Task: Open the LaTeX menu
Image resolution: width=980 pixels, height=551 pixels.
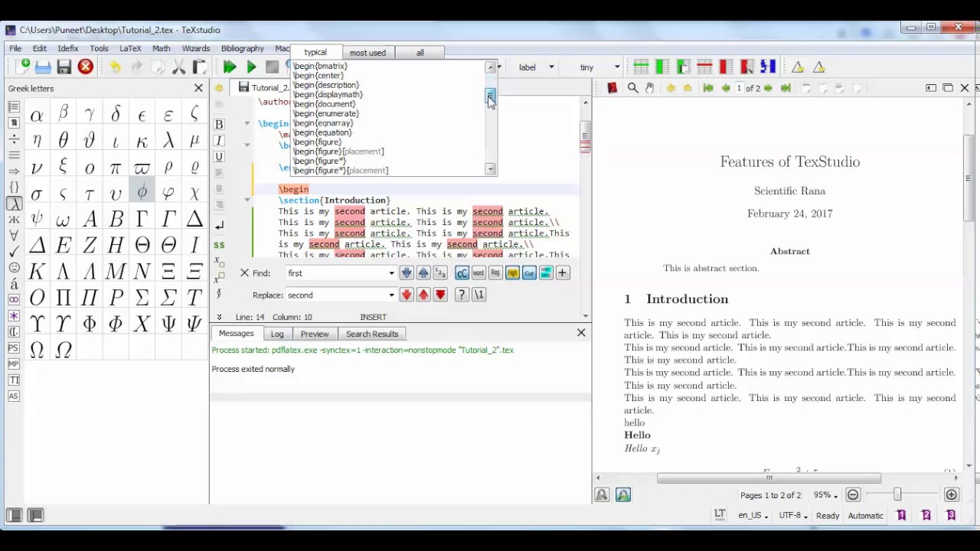Action: click(x=130, y=48)
